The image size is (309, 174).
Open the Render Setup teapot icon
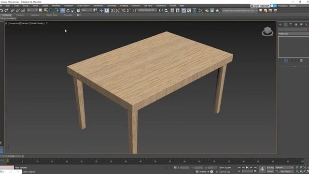(x=207, y=11)
